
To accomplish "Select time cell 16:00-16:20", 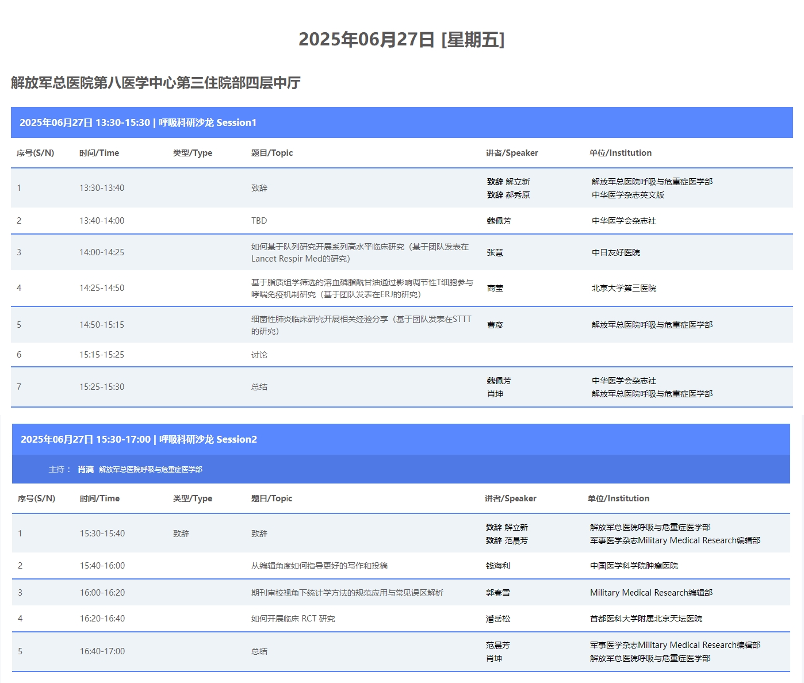I will coord(102,593).
